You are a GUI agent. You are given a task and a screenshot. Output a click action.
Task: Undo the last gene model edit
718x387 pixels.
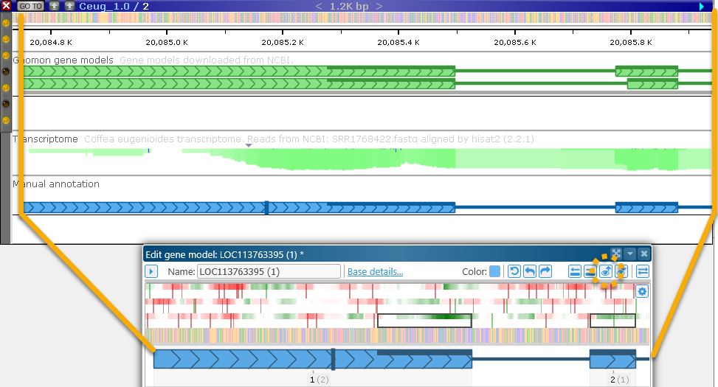[x=530, y=271]
